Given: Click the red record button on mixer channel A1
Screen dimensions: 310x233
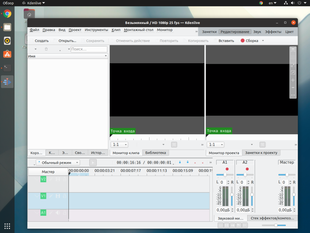Looking at the screenshot, I should coord(227,169).
